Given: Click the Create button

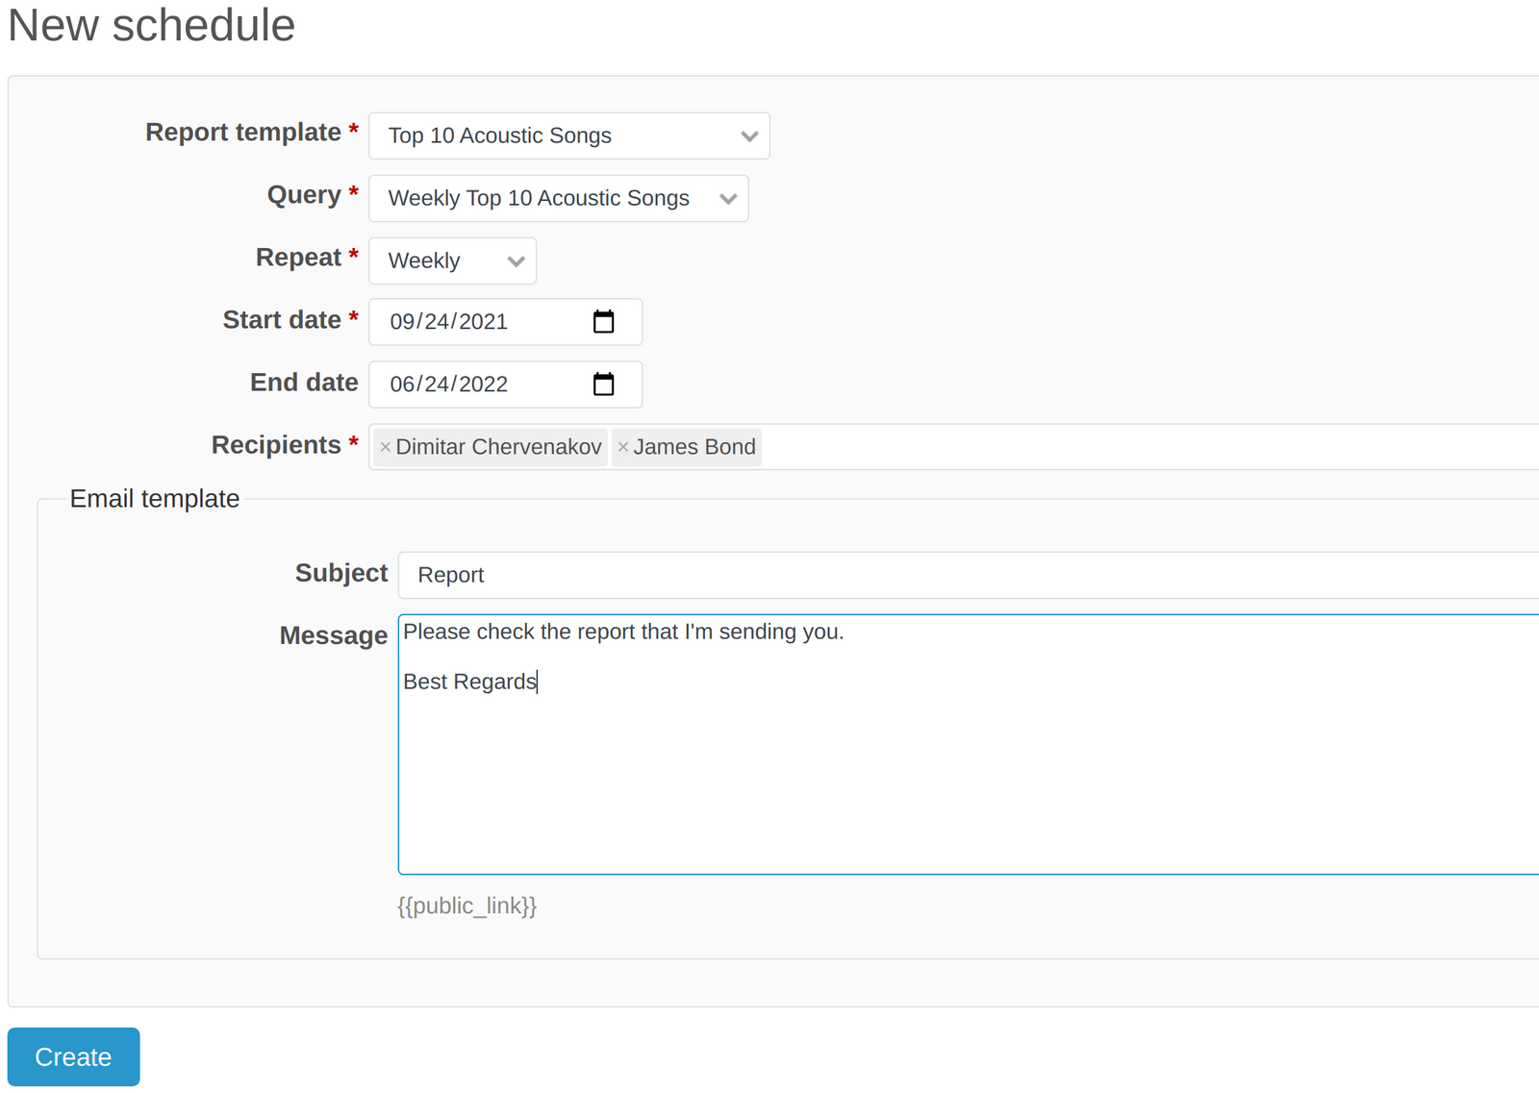Looking at the screenshot, I should click(72, 1056).
